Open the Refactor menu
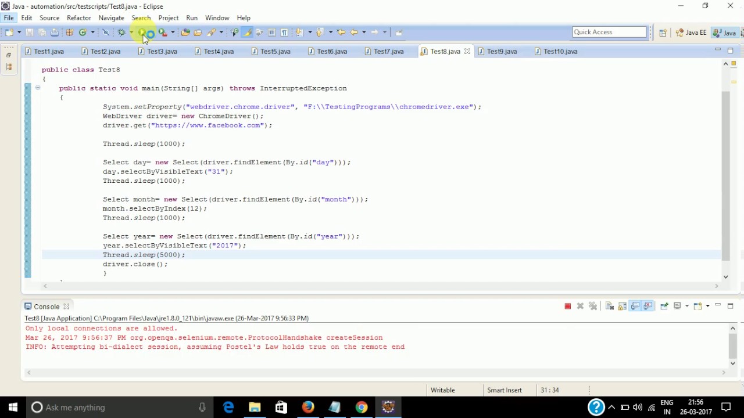This screenshot has width=744, height=418. click(79, 18)
